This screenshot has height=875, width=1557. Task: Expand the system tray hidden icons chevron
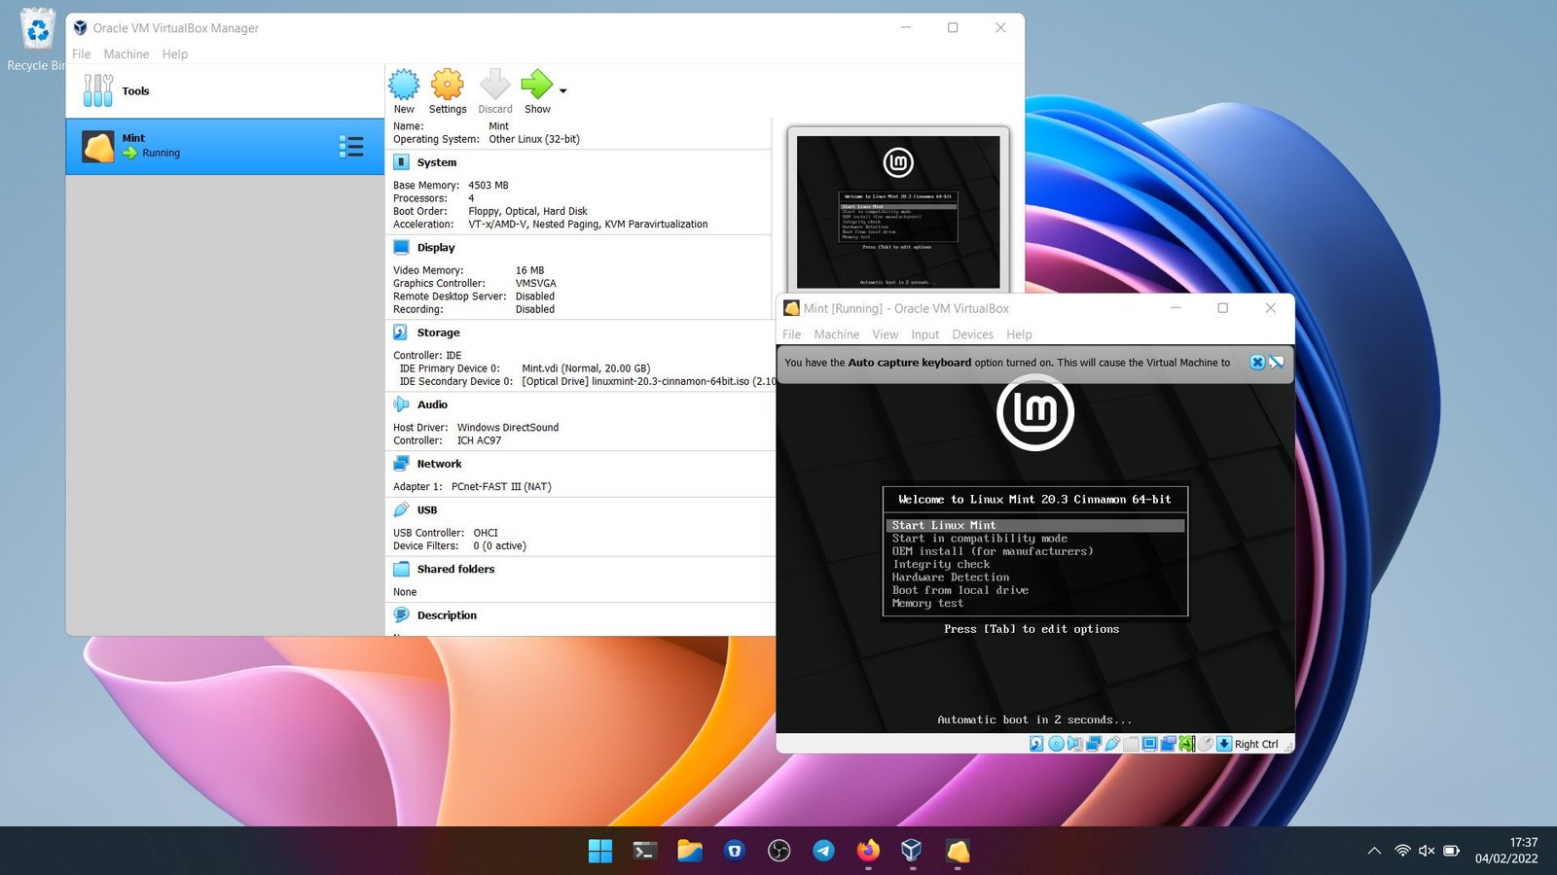pyautogui.click(x=1374, y=851)
